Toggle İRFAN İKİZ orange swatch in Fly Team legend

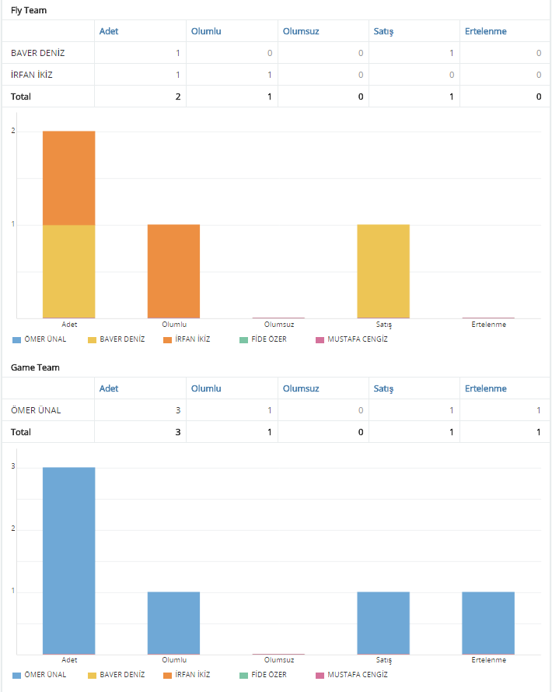[x=167, y=340]
